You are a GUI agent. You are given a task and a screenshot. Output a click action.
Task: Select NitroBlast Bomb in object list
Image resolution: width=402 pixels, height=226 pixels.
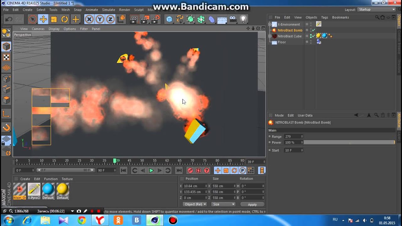click(290, 30)
